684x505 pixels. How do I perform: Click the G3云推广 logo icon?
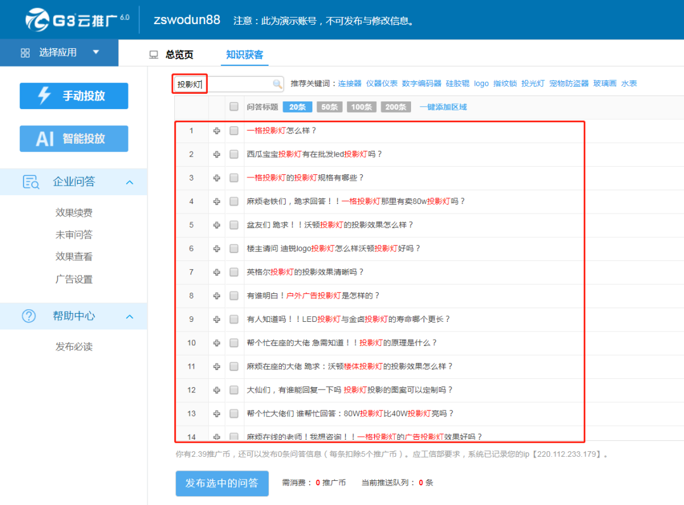(37, 20)
